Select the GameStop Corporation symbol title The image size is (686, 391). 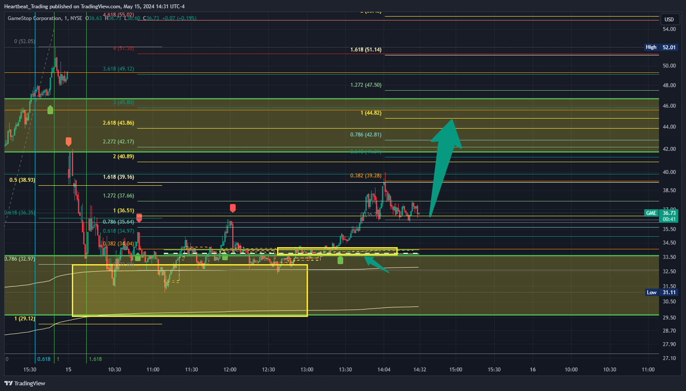click(35, 18)
